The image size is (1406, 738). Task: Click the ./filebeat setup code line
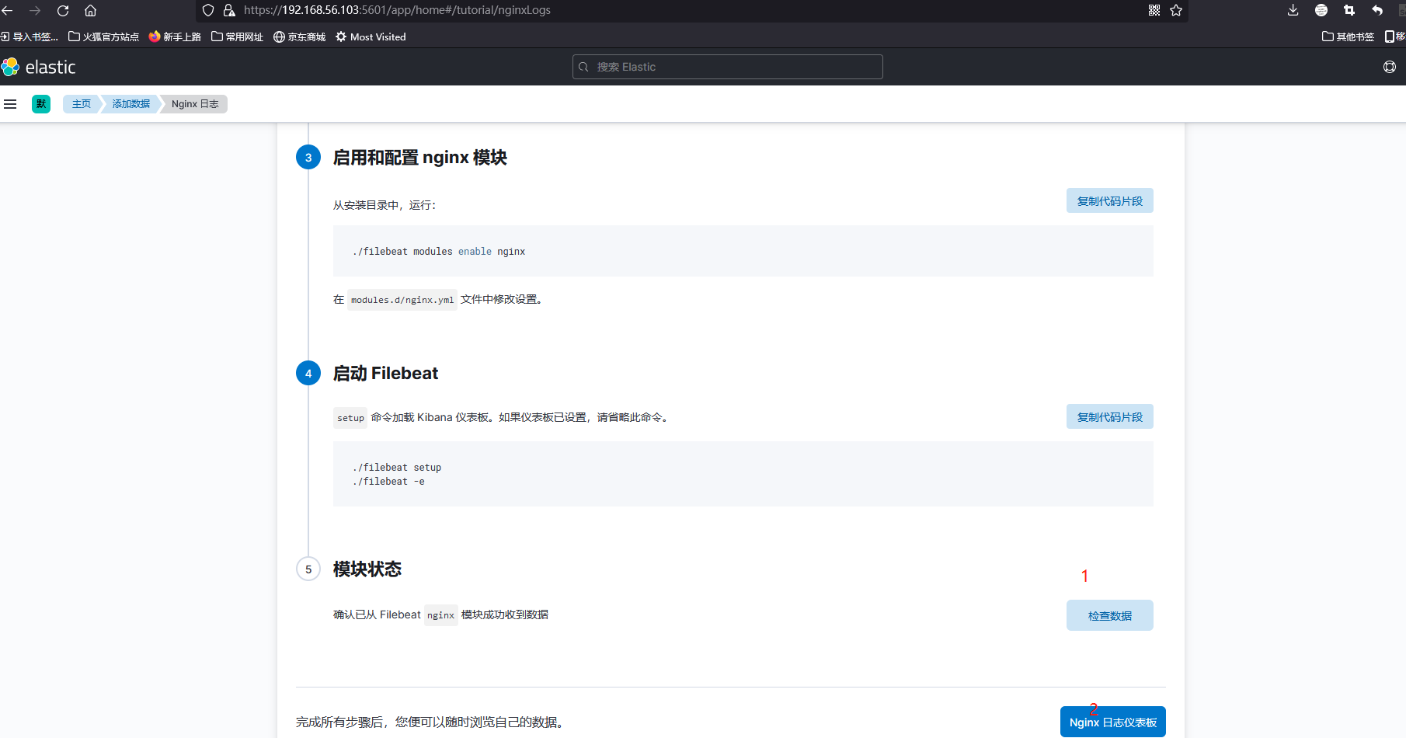tap(397, 467)
